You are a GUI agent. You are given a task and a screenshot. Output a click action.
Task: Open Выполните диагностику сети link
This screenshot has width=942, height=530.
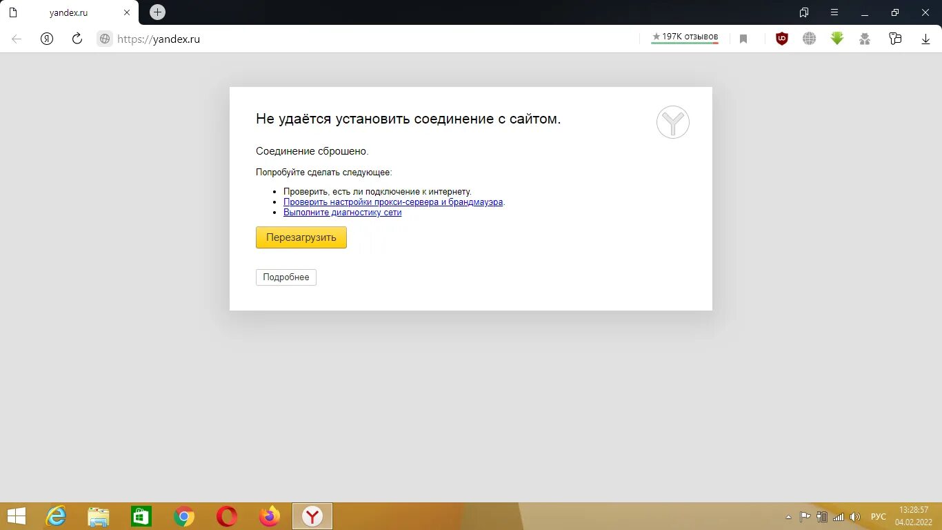(342, 213)
